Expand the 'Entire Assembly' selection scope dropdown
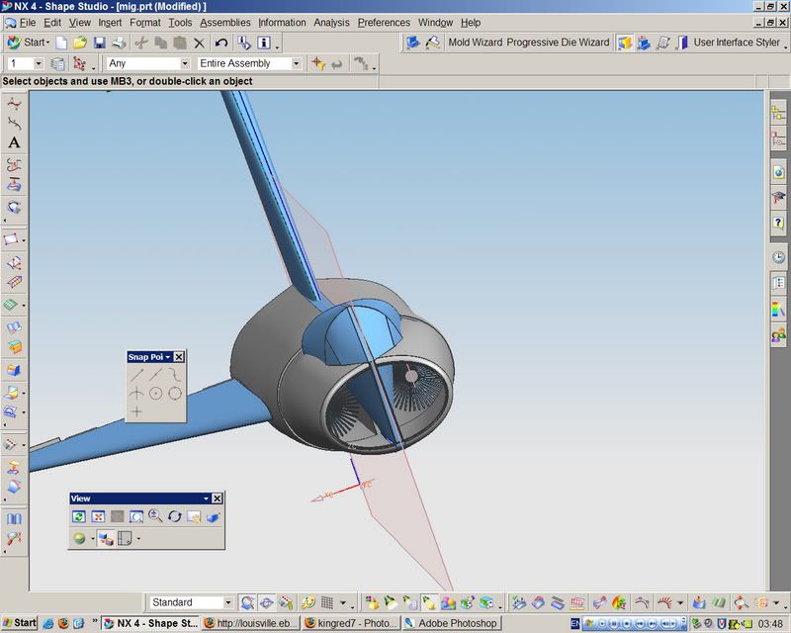791x633 pixels. point(295,63)
